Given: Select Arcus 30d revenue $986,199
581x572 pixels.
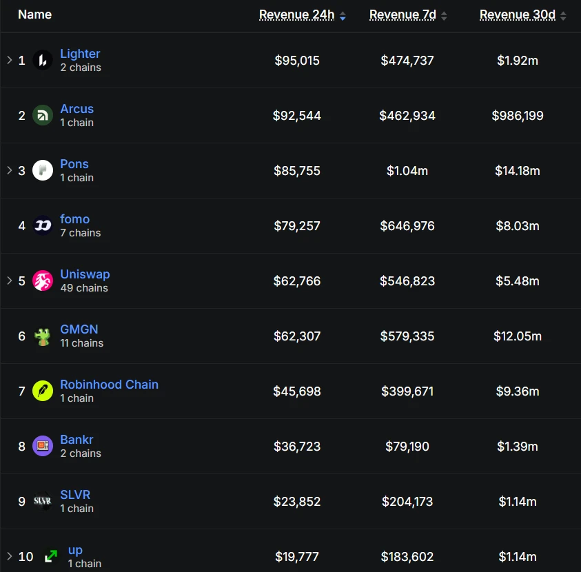Looking at the screenshot, I should coord(518,116).
